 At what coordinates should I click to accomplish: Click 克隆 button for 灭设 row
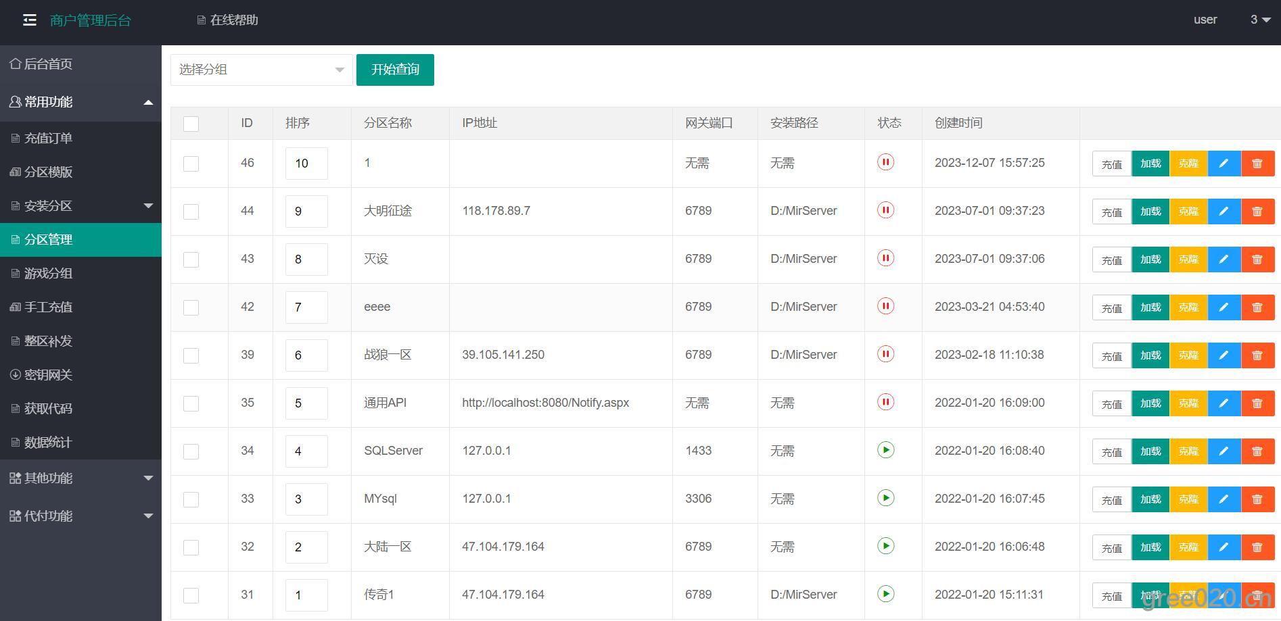click(1188, 259)
